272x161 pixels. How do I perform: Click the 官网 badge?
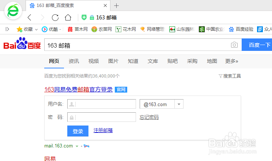121,90
